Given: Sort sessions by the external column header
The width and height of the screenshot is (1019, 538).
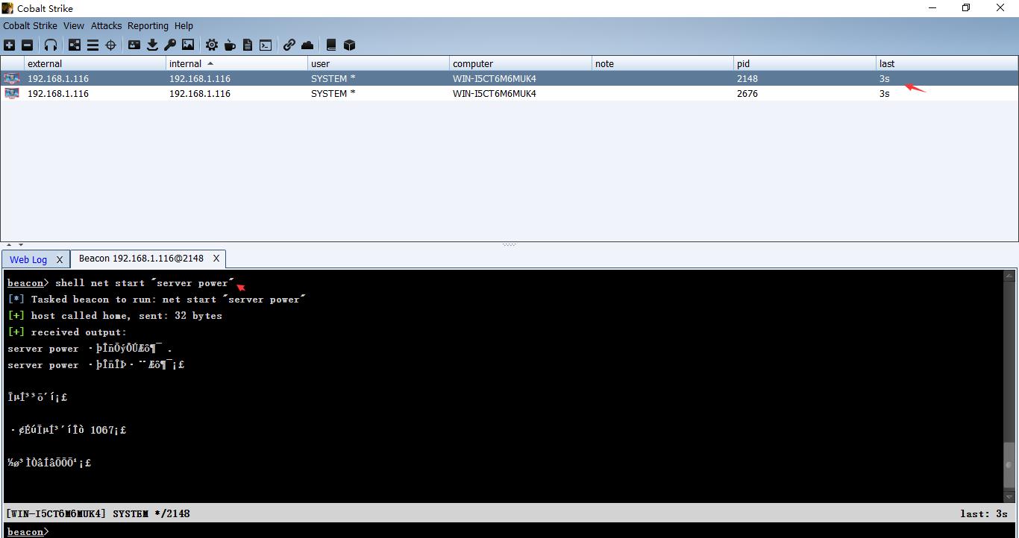Looking at the screenshot, I should 95,63.
